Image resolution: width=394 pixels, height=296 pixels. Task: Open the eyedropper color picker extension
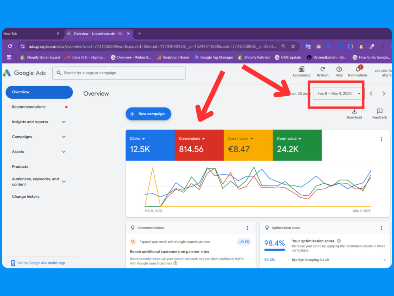(372, 46)
